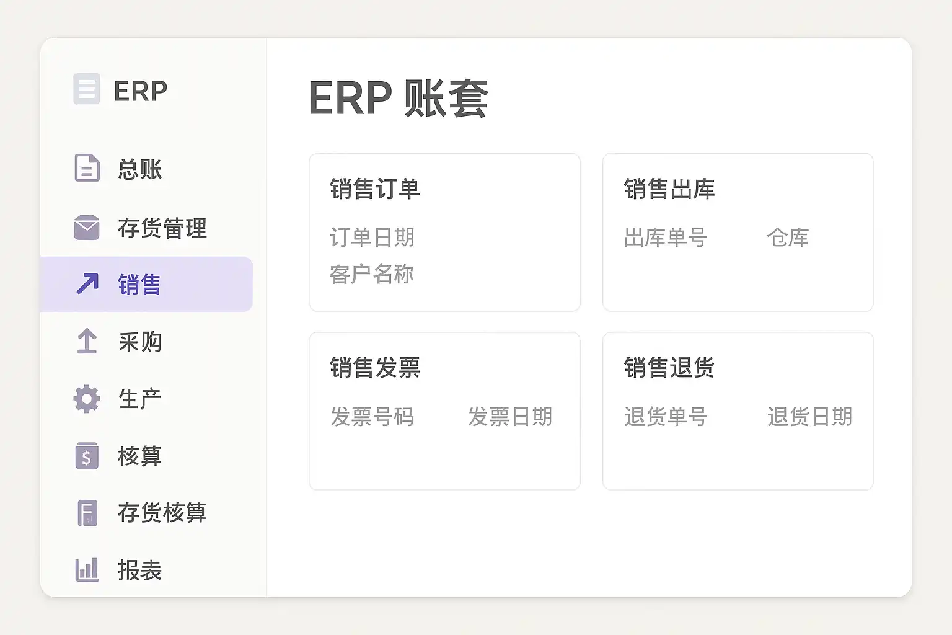Open the 销售订单 card

coord(444,232)
